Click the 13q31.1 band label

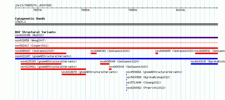[x=20, y=22]
